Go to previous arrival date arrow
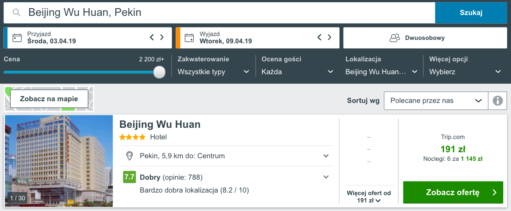The image size is (511, 211). [152, 37]
